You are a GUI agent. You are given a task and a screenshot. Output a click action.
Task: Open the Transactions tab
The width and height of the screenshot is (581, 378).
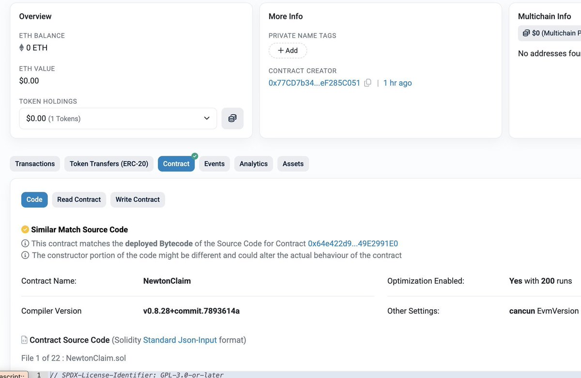[35, 164]
